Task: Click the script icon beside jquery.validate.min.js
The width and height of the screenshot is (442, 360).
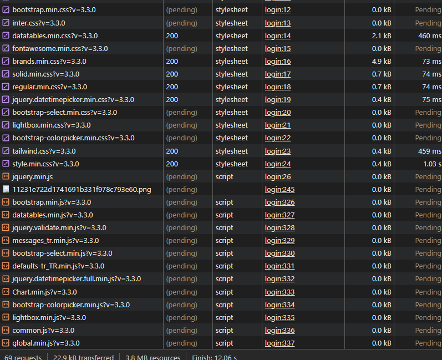Action: point(6,228)
